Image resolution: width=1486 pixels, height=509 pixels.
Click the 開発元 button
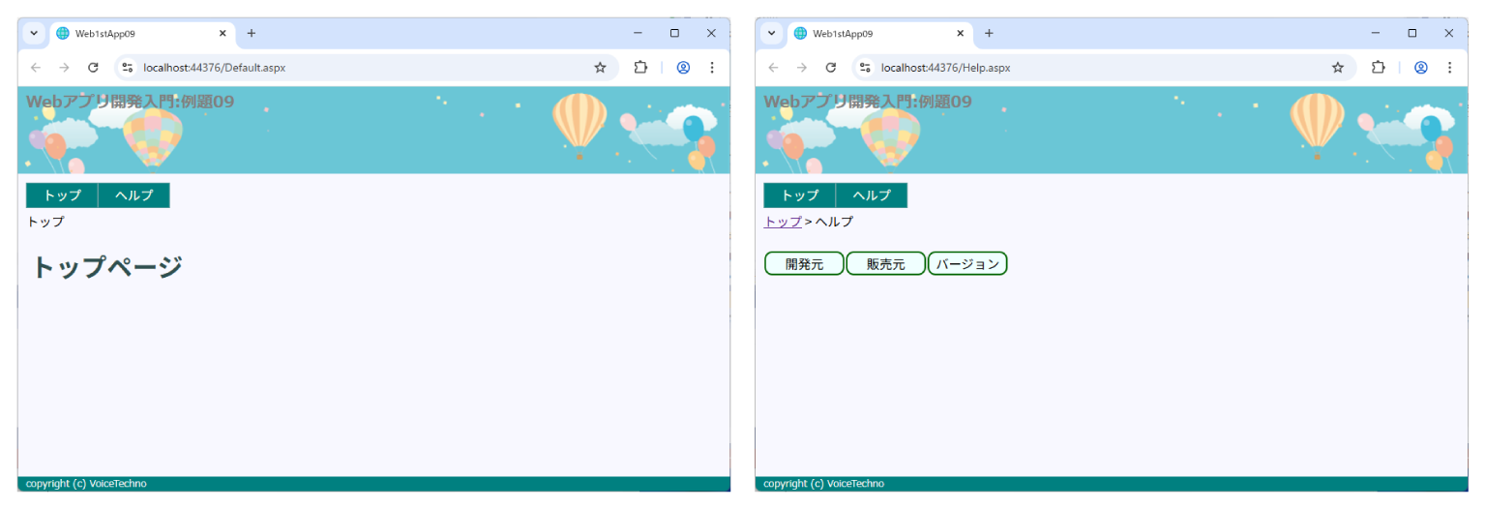point(804,263)
